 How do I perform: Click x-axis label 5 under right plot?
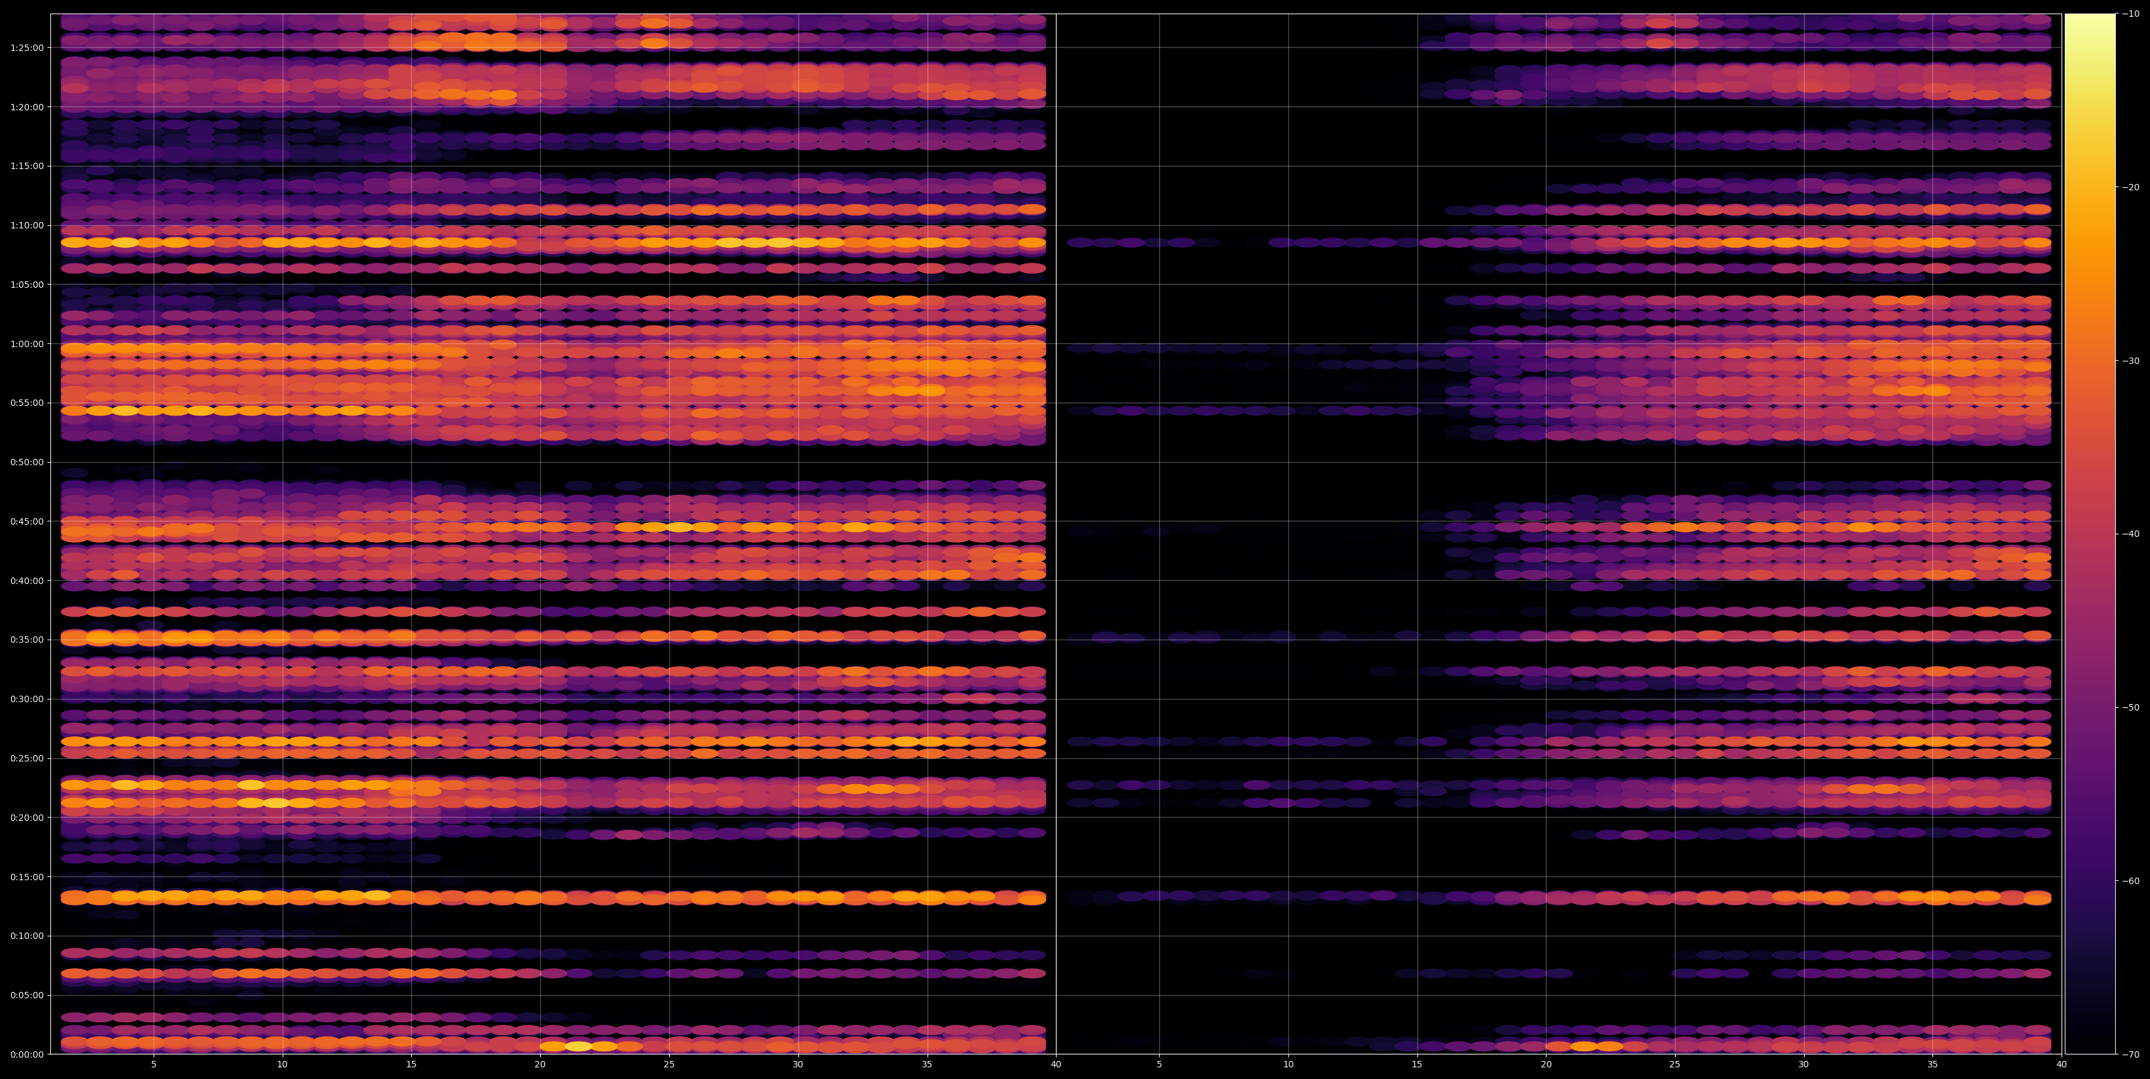point(1159,1065)
